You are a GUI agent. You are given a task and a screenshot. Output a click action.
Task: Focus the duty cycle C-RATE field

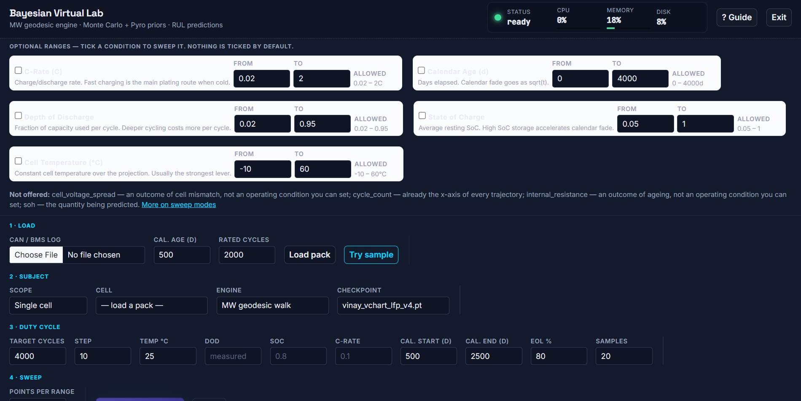(363, 356)
